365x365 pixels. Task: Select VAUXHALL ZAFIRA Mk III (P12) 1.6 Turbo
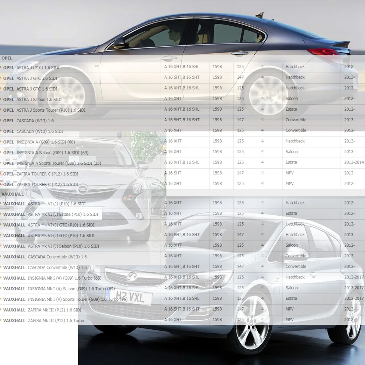pyautogui.click(x=43, y=320)
